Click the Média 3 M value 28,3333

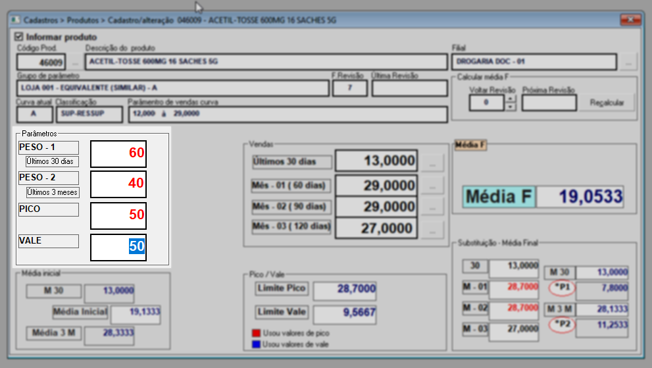[x=109, y=336]
